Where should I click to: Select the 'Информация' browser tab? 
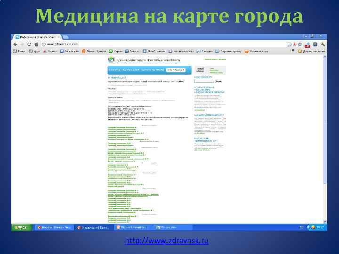[x=37, y=37]
